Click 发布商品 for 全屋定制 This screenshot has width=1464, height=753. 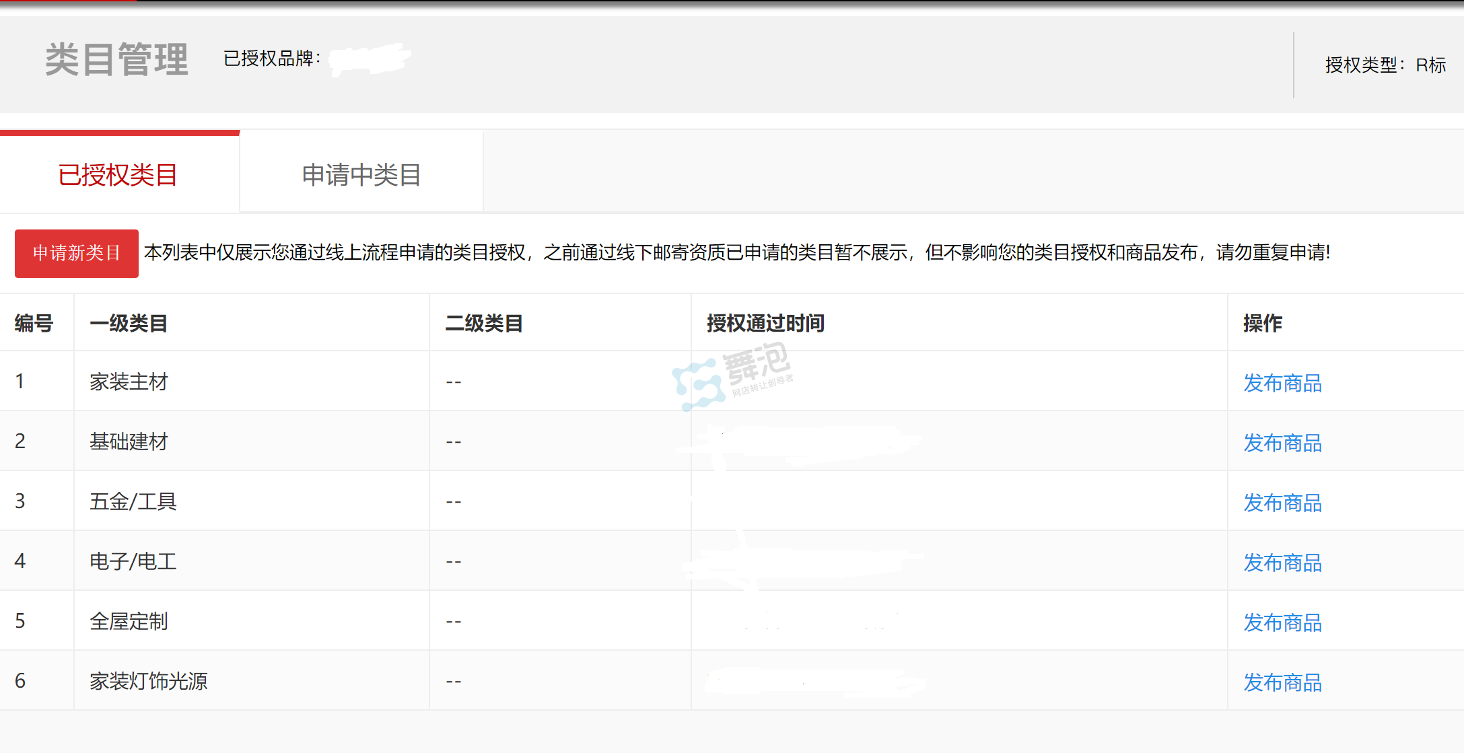(x=1282, y=622)
